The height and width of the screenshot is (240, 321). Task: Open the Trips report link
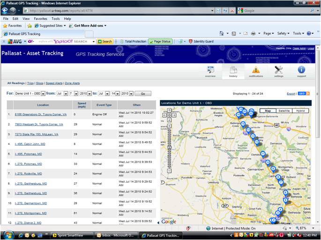tap(30, 83)
